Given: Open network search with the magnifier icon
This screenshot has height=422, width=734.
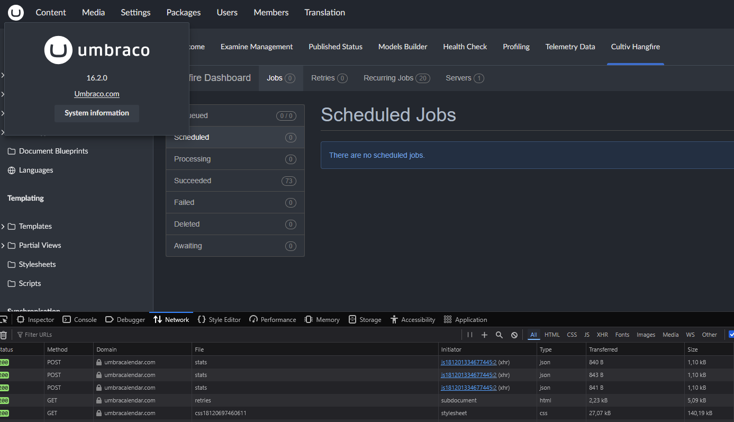Looking at the screenshot, I should (499, 335).
